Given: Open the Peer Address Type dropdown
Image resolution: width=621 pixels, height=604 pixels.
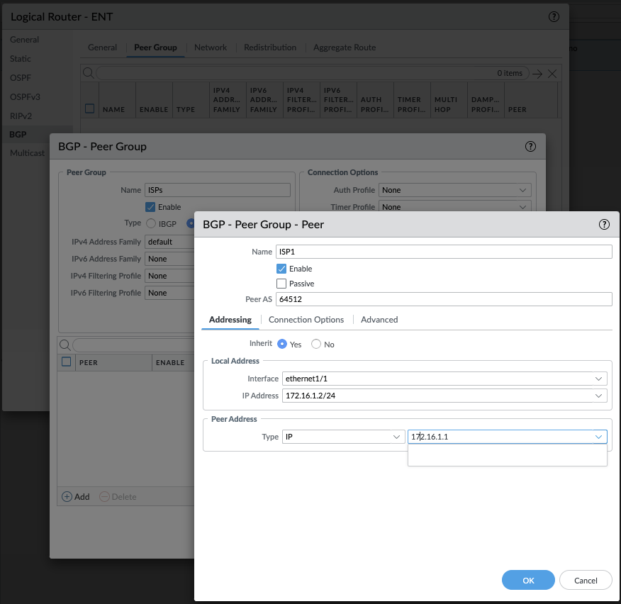Looking at the screenshot, I should click(x=398, y=437).
